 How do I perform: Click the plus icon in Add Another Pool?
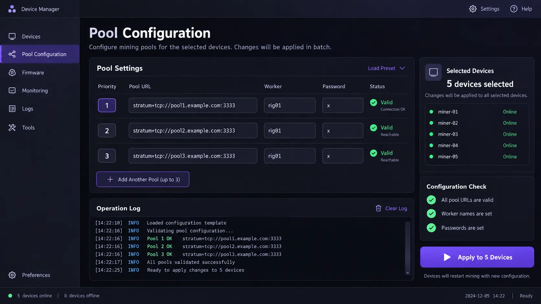110,179
